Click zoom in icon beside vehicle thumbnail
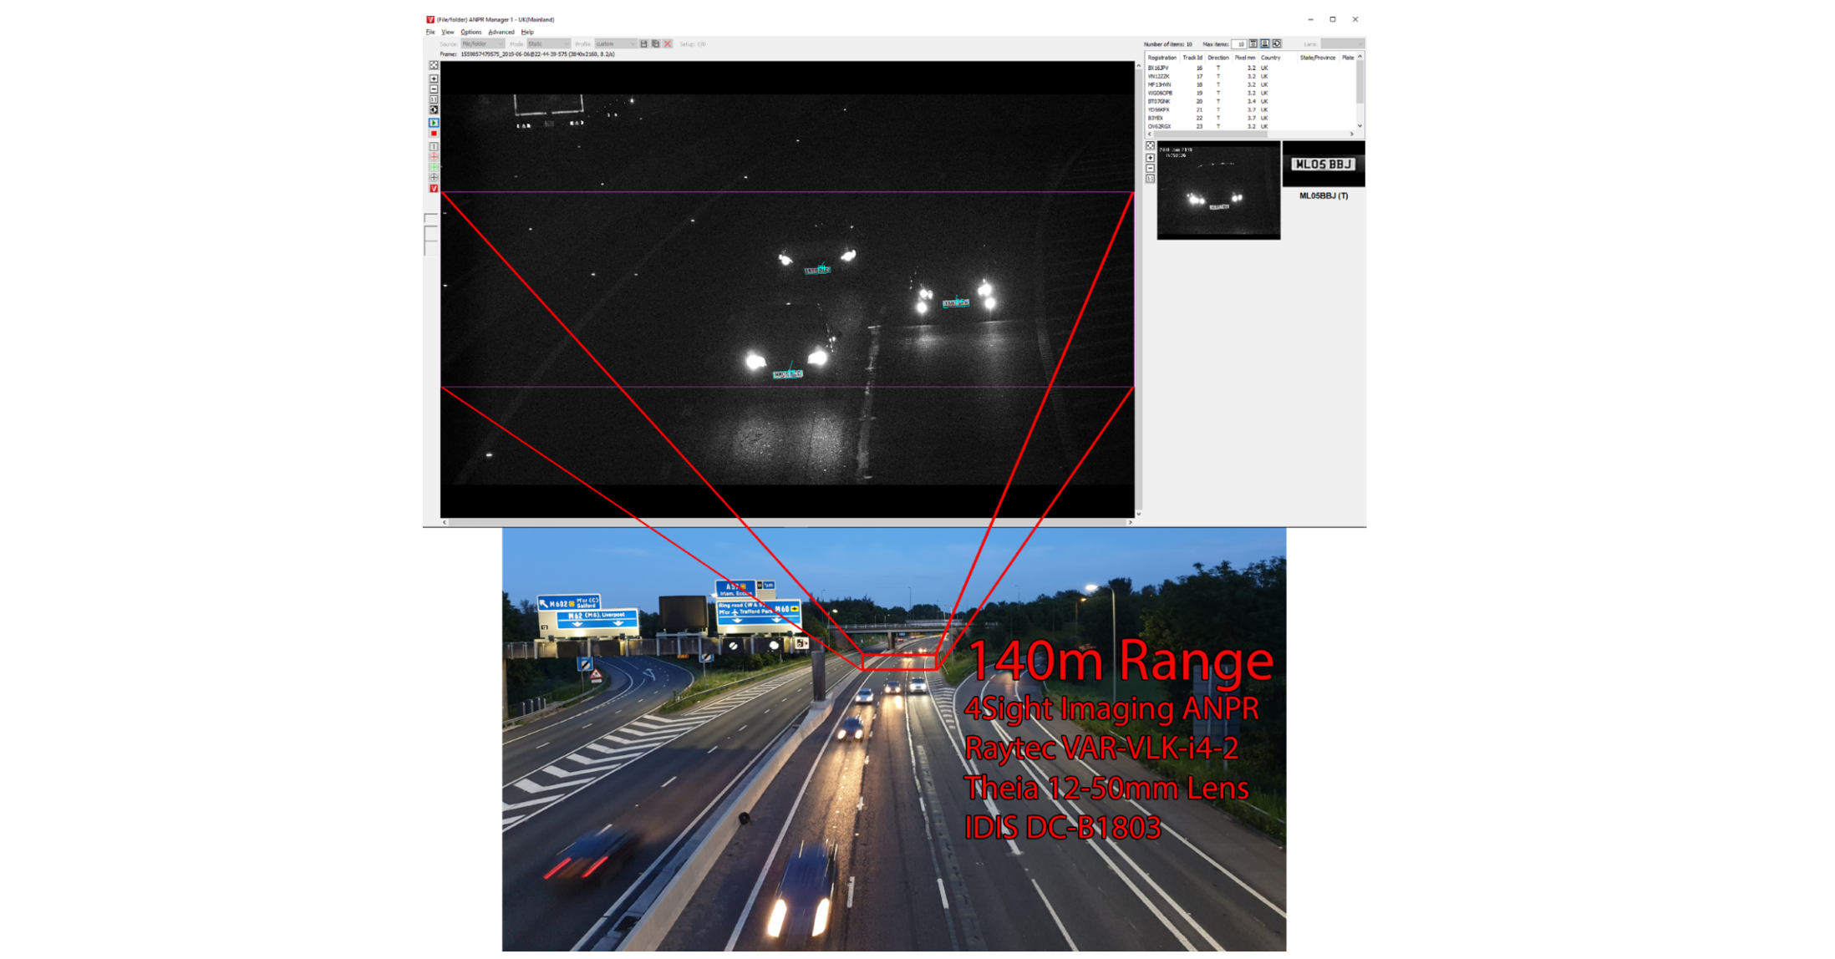 [1151, 158]
